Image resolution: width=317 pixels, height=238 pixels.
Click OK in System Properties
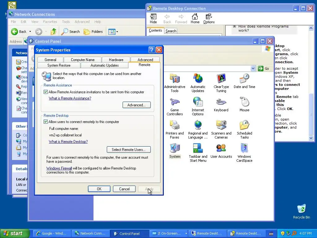[99, 189]
